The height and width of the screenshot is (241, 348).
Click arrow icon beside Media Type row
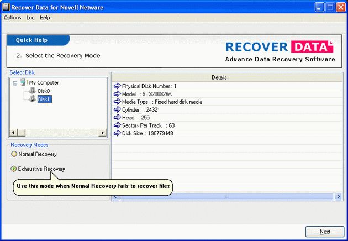[x=117, y=102]
